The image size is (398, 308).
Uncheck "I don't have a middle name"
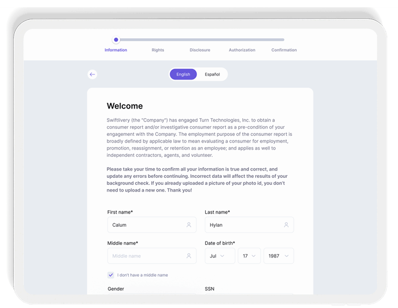(111, 275)
